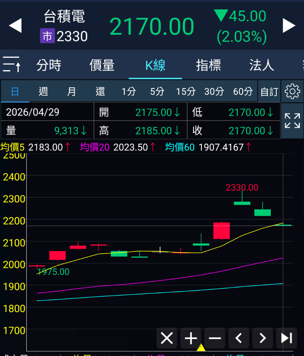Tap the 2400 axis label
Image resolution: width=304 pixels, height=356 pixels.
[x=14, y=177]
